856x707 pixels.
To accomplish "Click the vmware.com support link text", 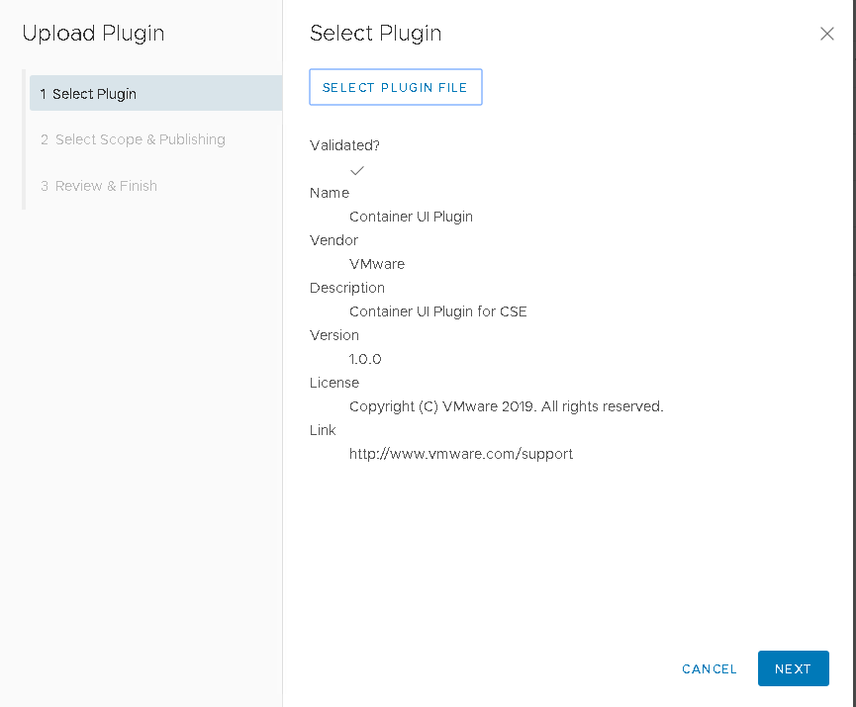I will coord(461,454).
